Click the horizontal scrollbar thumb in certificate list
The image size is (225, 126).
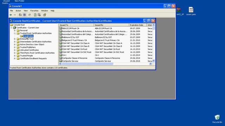88,64
